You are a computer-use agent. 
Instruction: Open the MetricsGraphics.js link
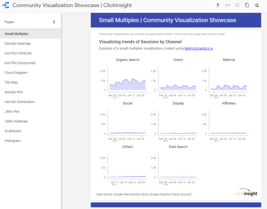point(199,48)
